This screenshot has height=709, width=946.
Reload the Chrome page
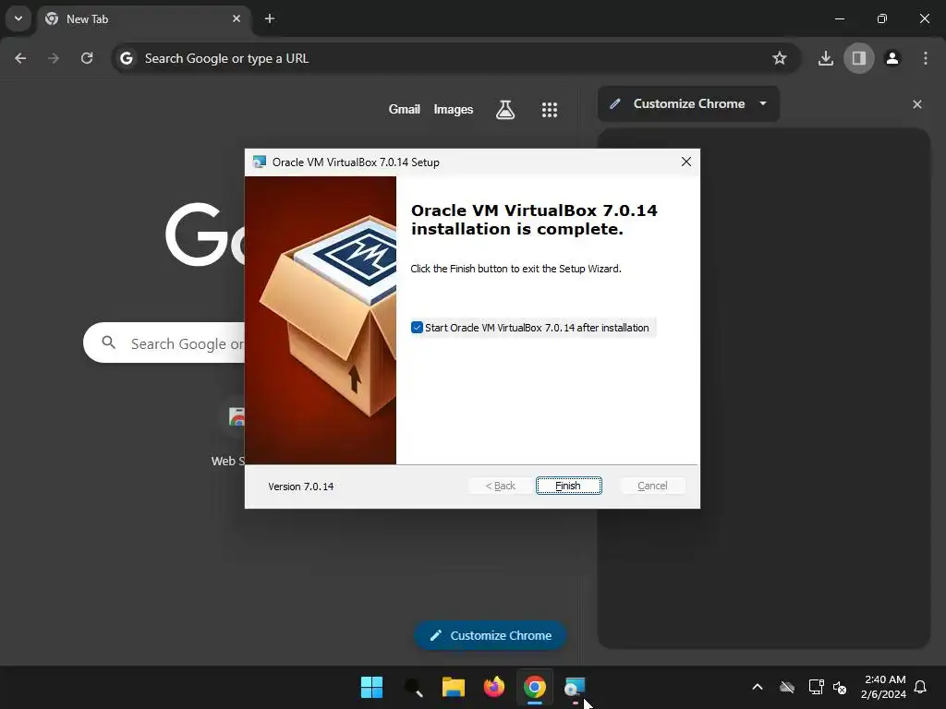(x=87, y=58)
